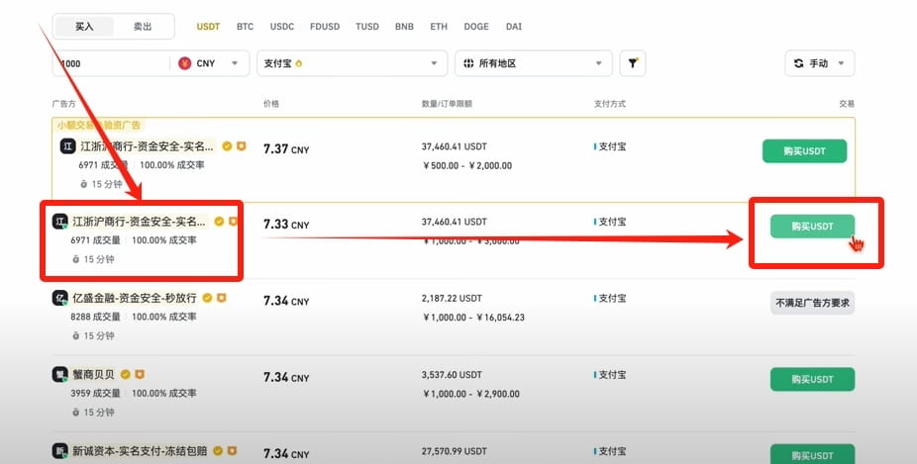Click verified badge next to 蟹商贝贝
917x464 pixels.
(125, 374)
